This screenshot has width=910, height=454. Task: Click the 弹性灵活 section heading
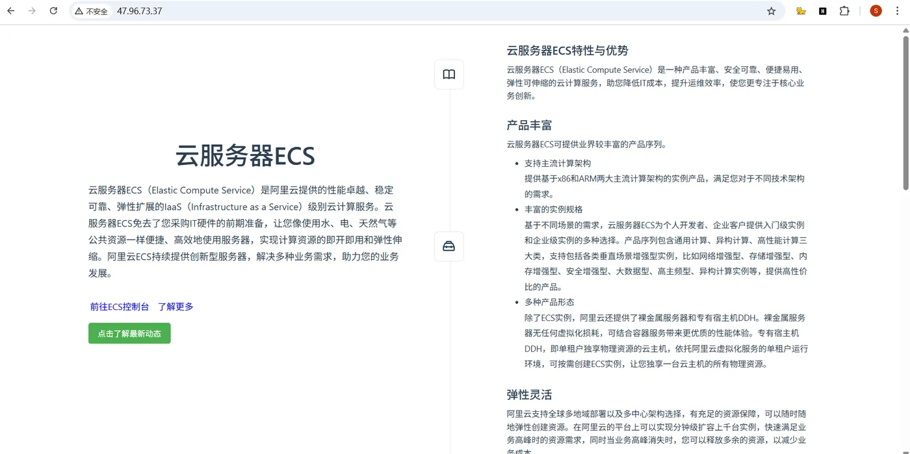[x=530, y=395]
